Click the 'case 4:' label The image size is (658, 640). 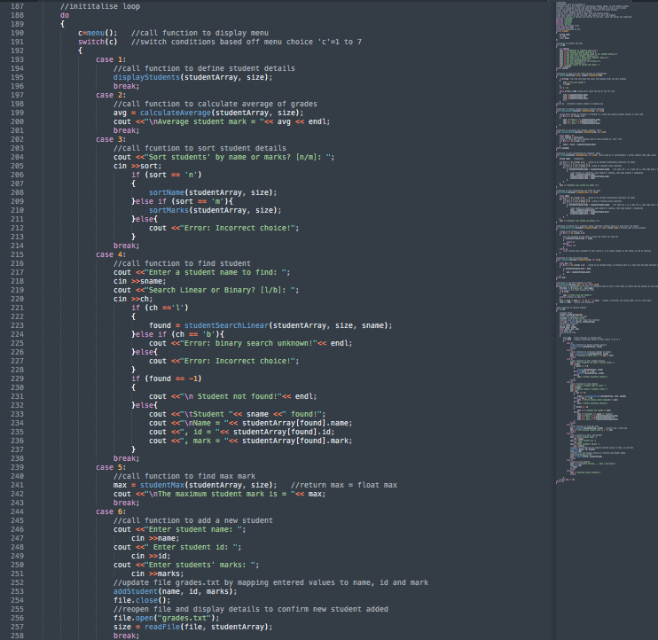pyautogui.click(x=111, y=254)
